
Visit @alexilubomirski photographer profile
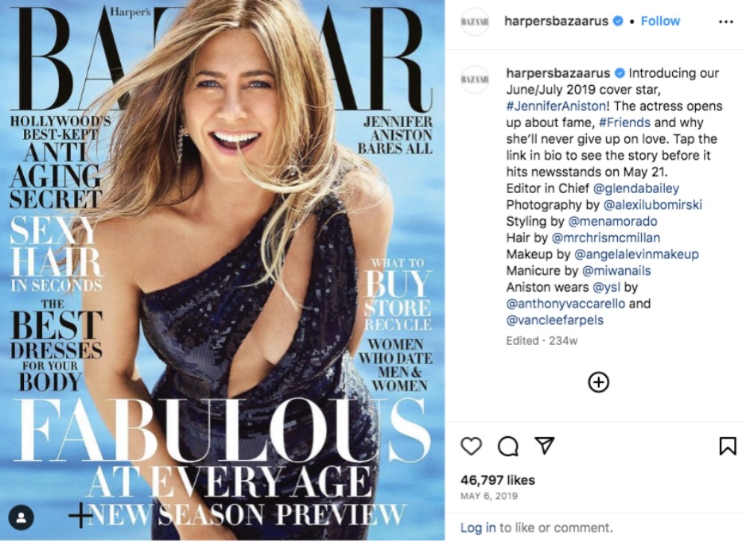coord(652,205)
